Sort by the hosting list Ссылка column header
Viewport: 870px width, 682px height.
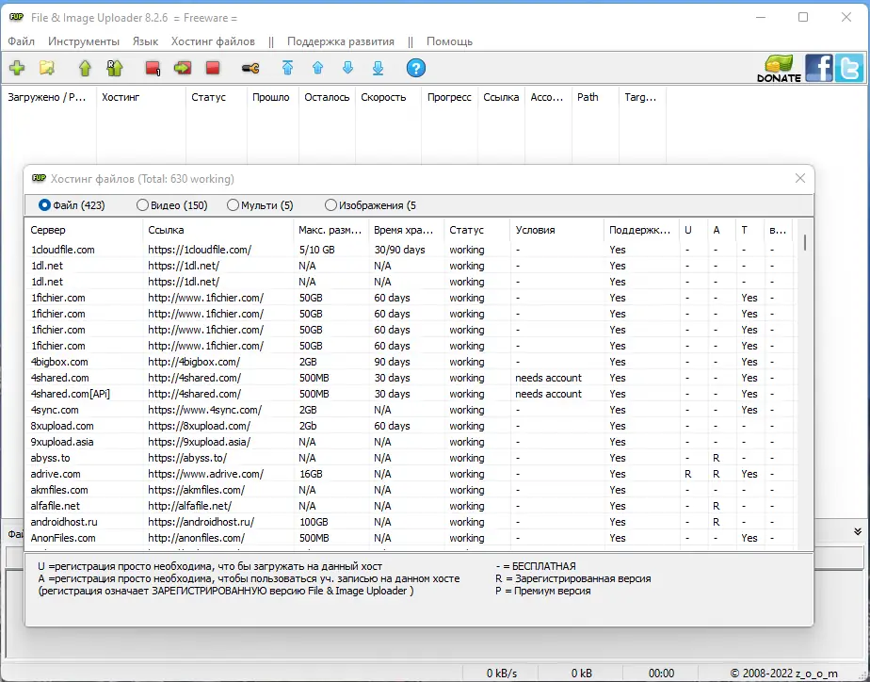218,230
